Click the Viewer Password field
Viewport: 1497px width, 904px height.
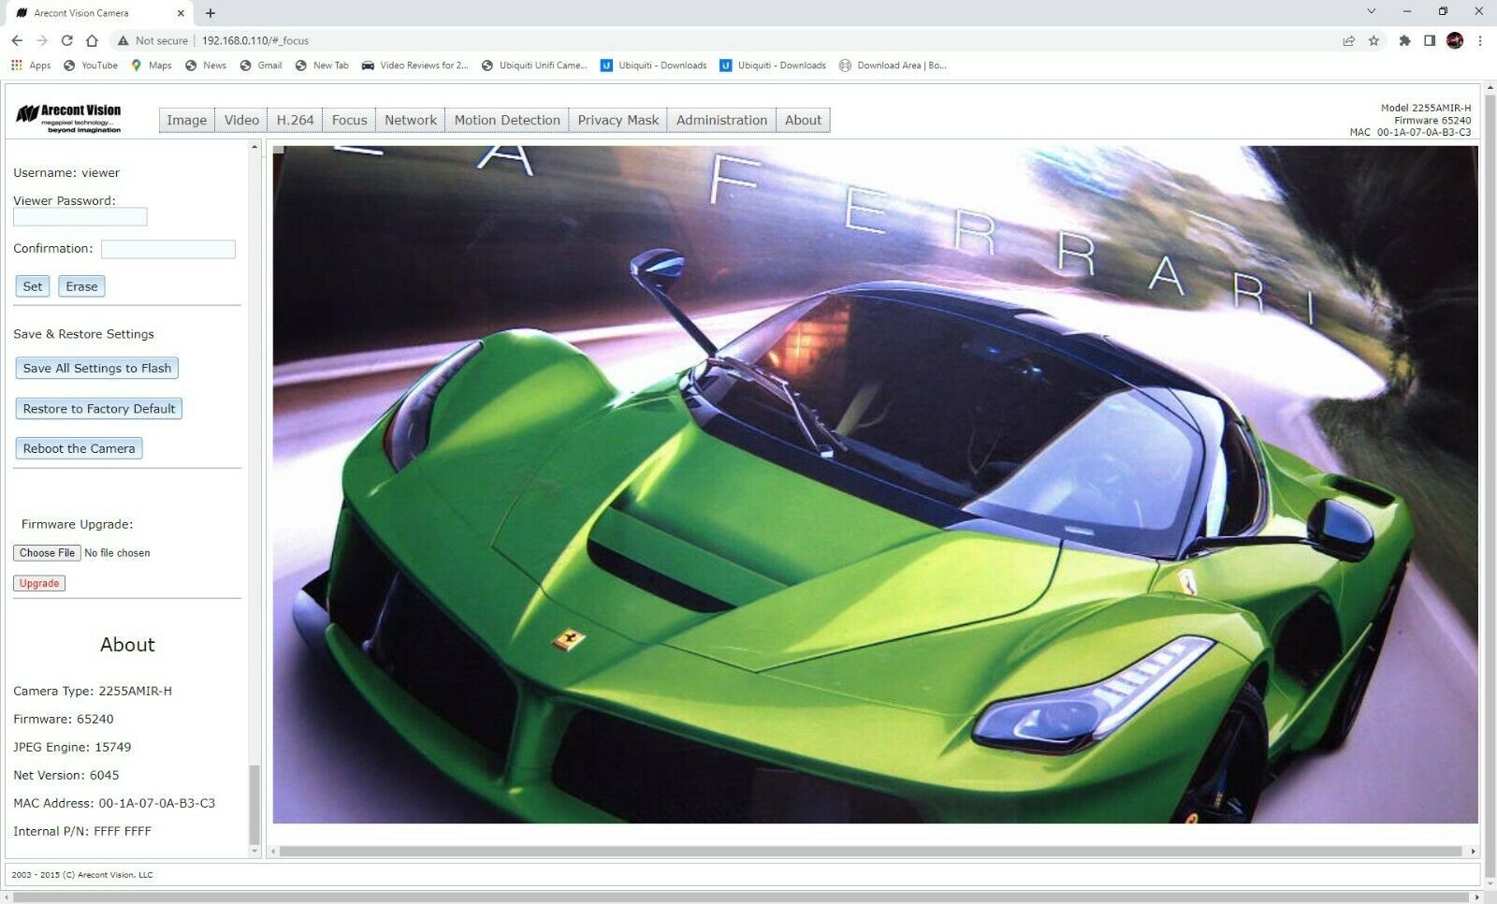point(80,217)
